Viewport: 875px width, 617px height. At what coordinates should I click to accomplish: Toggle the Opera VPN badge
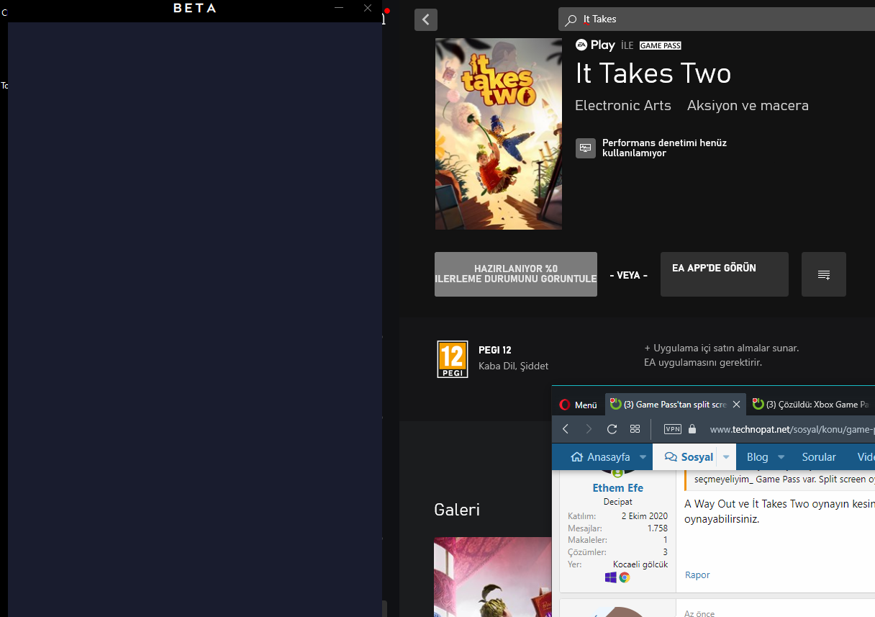[673, 429]
